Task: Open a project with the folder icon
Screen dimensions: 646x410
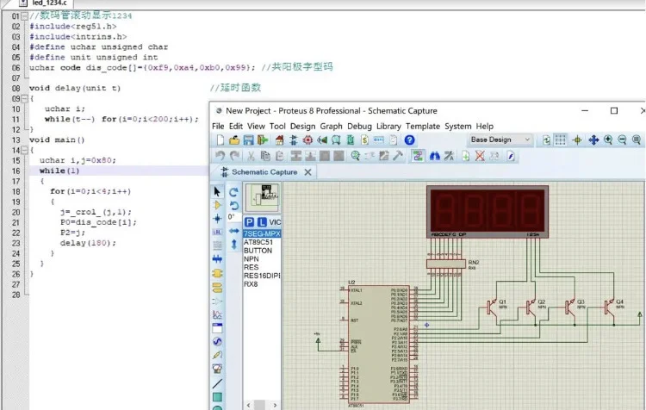Action: tap(234, 140)
